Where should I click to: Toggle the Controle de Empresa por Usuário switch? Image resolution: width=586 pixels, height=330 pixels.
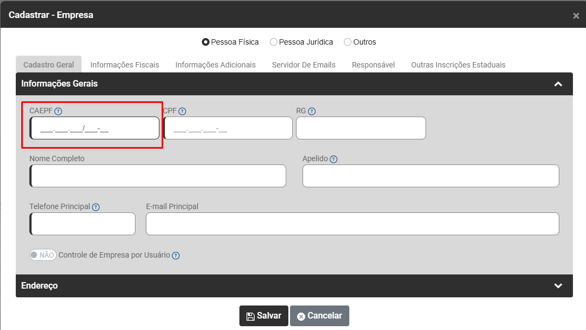[43, 255]
